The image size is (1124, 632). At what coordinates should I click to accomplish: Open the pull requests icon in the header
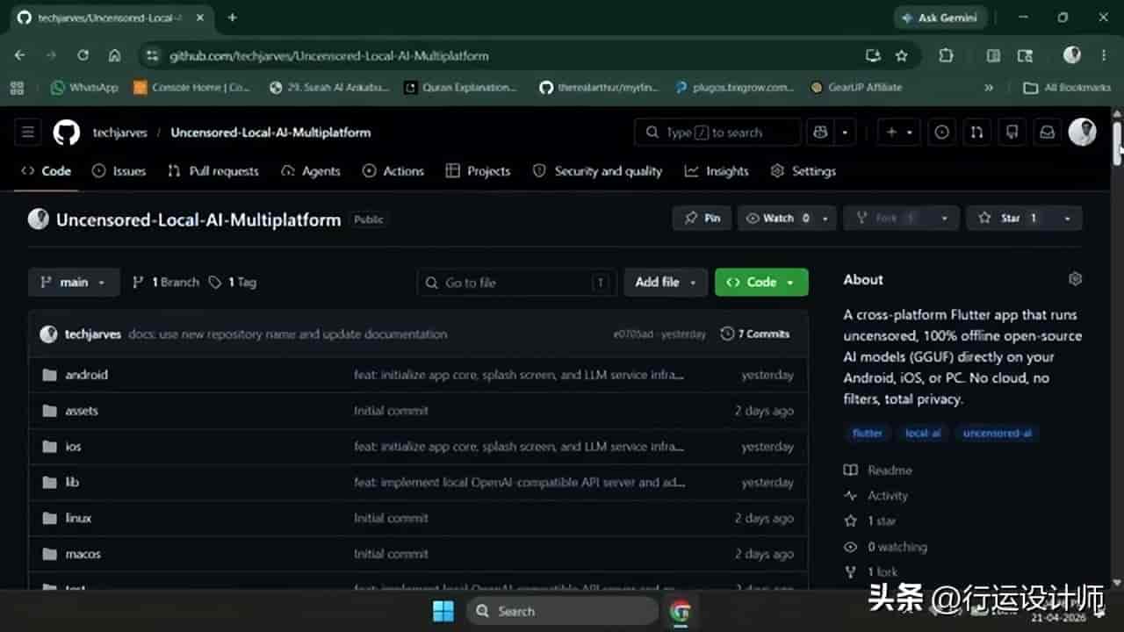pos(976,133)
